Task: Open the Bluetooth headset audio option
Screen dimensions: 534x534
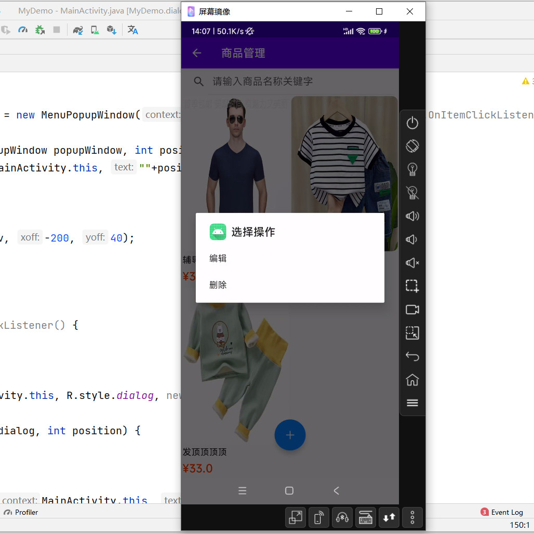Action: coord(342,517)
